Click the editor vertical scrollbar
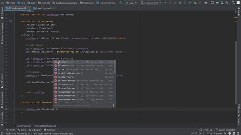Viewport: 241px width, 135px height. (x=236, y=72)
